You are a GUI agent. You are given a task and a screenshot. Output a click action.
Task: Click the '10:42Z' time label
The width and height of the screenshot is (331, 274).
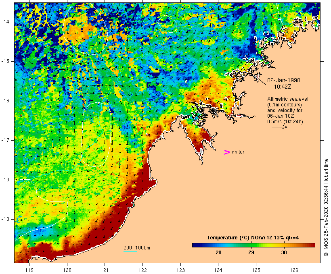283,87
